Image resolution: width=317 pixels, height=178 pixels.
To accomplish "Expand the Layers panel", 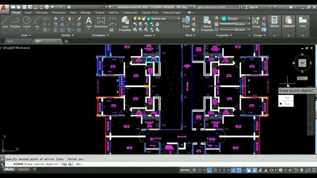I will pos(150,35).
